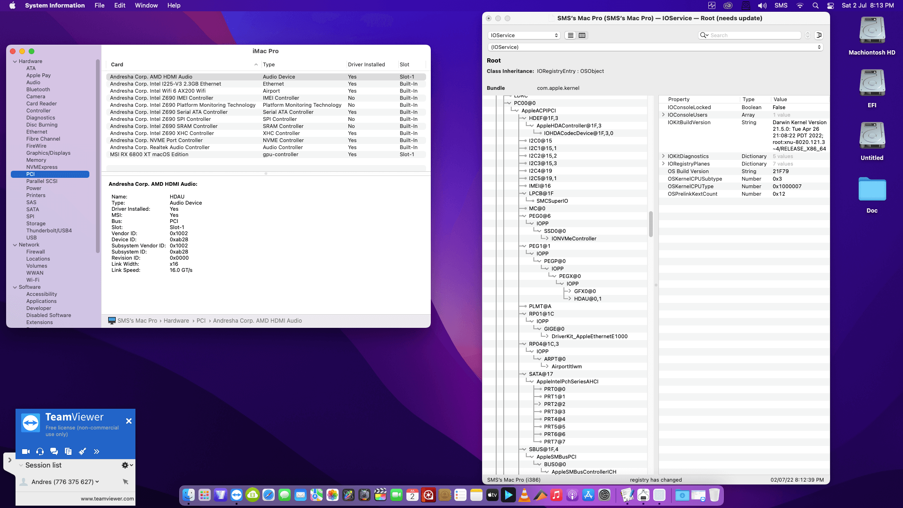This screenshot has width=903, height=508.
Task: Click remote control cursor icon beside Andres
Action: [126, 482]
